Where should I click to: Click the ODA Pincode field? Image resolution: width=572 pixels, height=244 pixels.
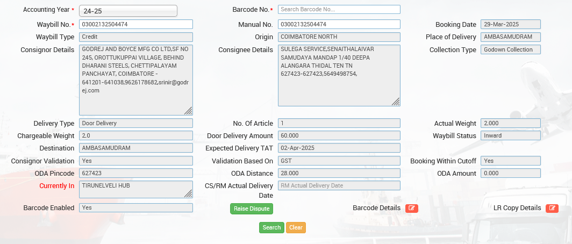pyautogui.click(x=135, y=173)
